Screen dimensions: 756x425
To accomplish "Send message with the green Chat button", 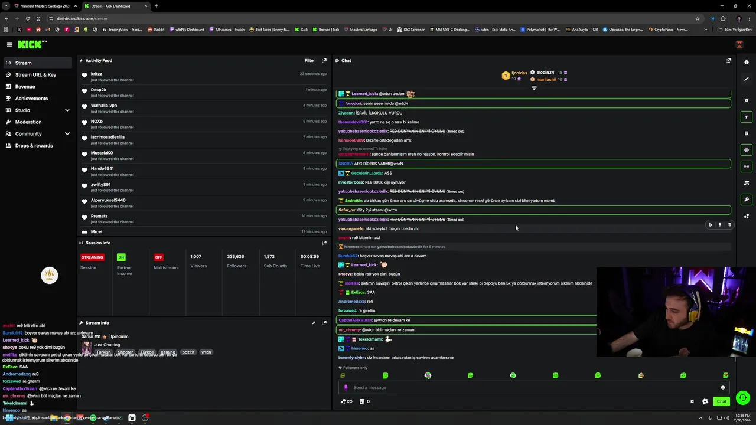I will click(722, 401).
